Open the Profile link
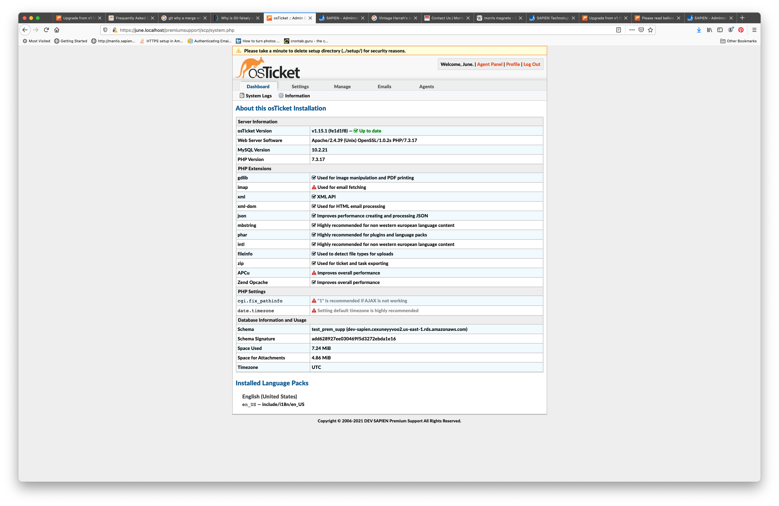 point(513,64)
